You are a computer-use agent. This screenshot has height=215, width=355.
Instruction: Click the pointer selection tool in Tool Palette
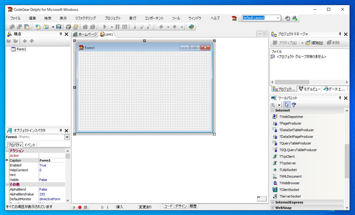(x=287, y=105)
